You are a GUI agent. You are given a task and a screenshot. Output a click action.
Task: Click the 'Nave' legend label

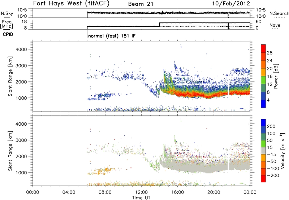[275, 25]
